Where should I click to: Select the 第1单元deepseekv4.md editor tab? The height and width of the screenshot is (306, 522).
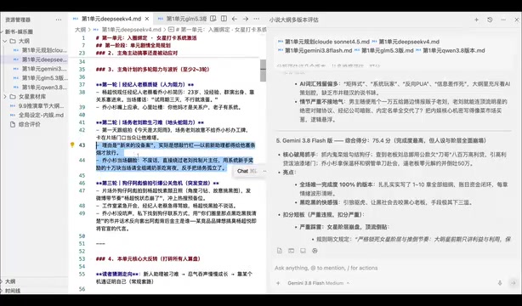coord(107,19)
